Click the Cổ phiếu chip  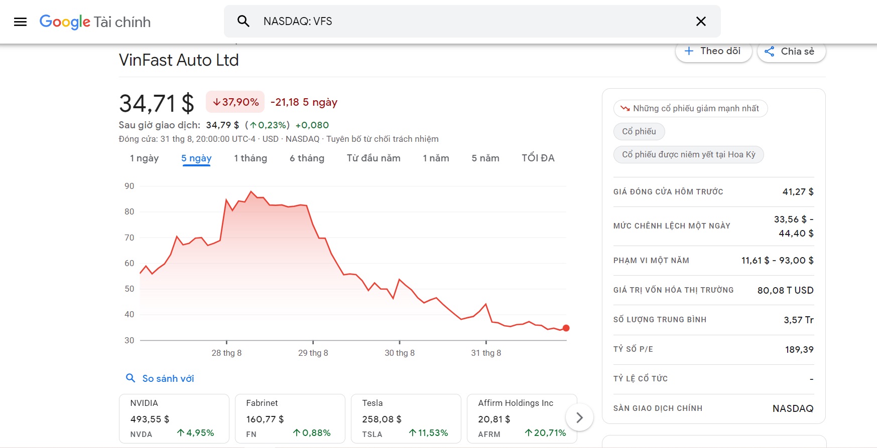(x=639, y=131)
